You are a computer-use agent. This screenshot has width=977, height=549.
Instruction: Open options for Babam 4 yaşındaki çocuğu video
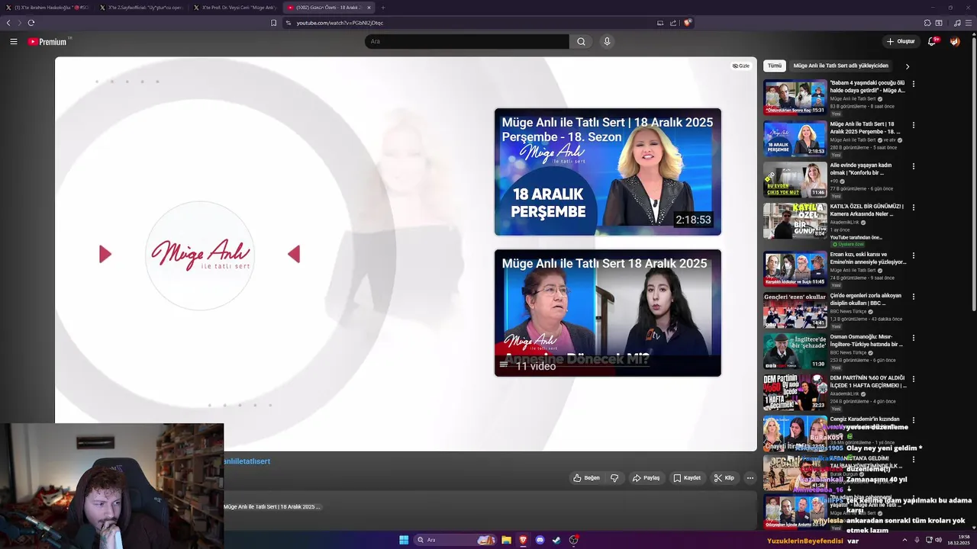[x=914, y=84]
